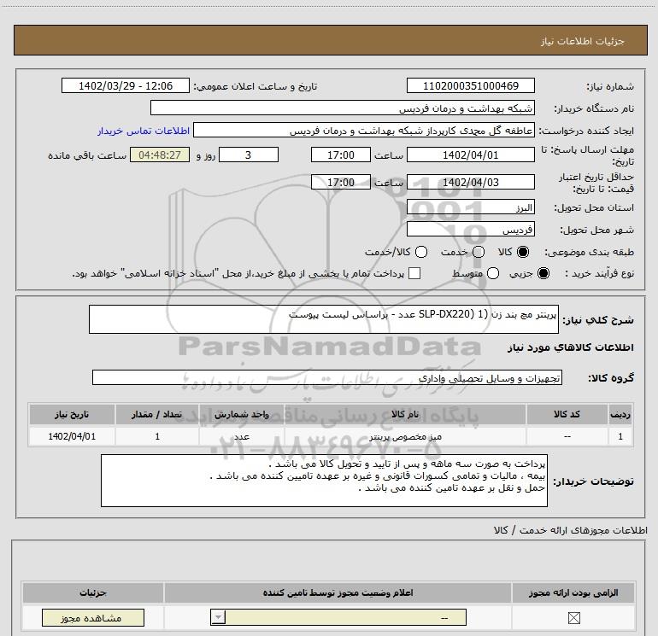Click the واحد شمارش column header

tap(242, 414)
